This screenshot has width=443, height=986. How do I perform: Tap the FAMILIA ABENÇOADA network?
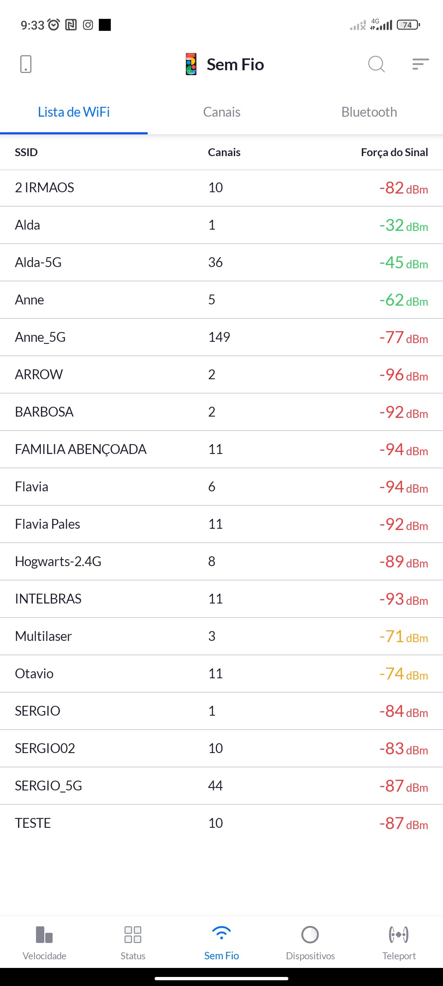tap(221, 449)
